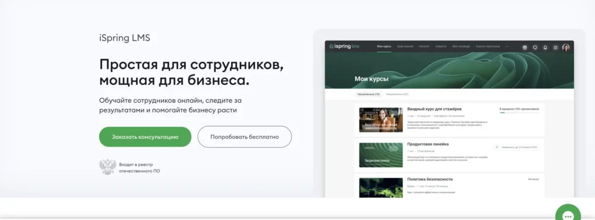The width and height of the screenshot is (595, 220).
Task: Click the flag icon on deadline badge
Action: point(497,147)
